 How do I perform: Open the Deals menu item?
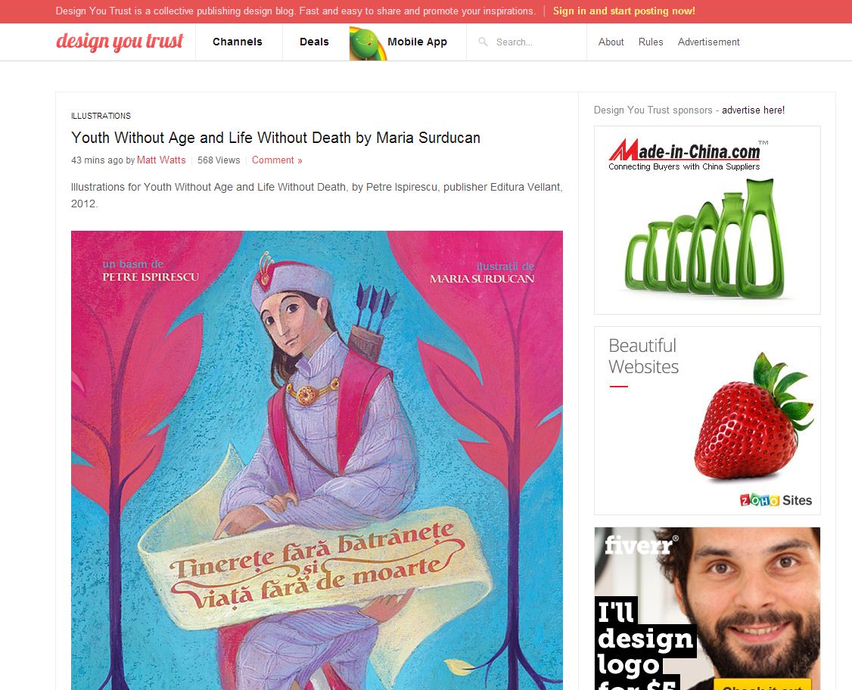[x=314, y=42]
